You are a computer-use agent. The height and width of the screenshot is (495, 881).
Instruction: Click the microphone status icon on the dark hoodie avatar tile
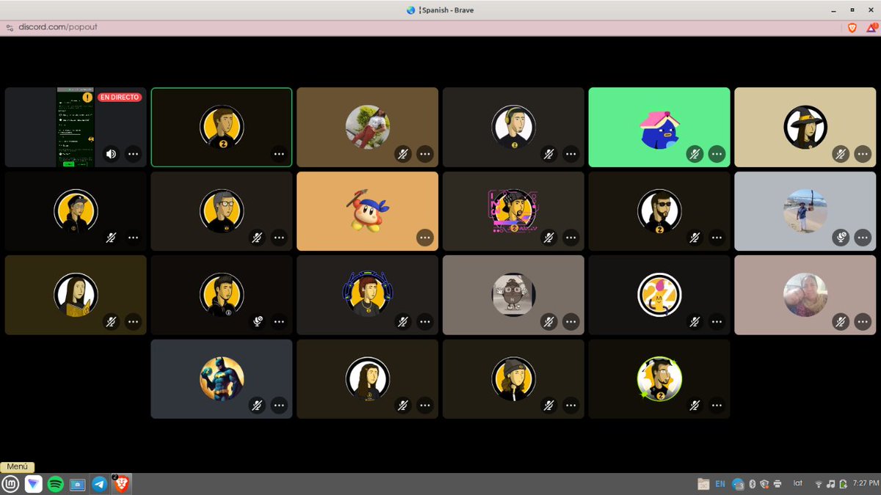click(x=257, y=321)
